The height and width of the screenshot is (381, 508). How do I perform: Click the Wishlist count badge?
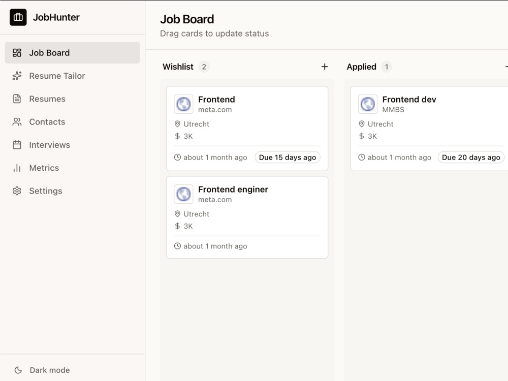tap(204, 67)
